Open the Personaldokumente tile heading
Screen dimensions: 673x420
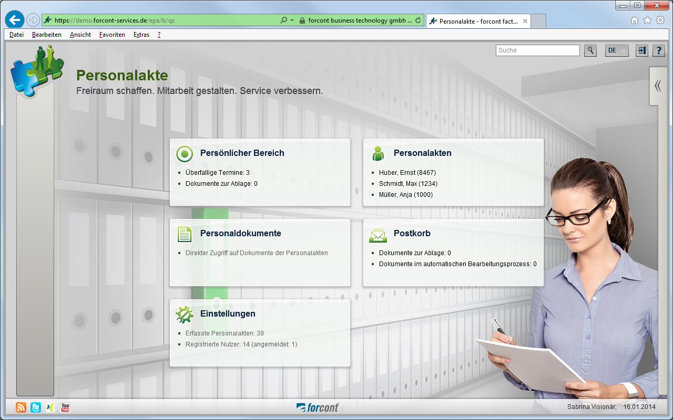pos(240,234)
